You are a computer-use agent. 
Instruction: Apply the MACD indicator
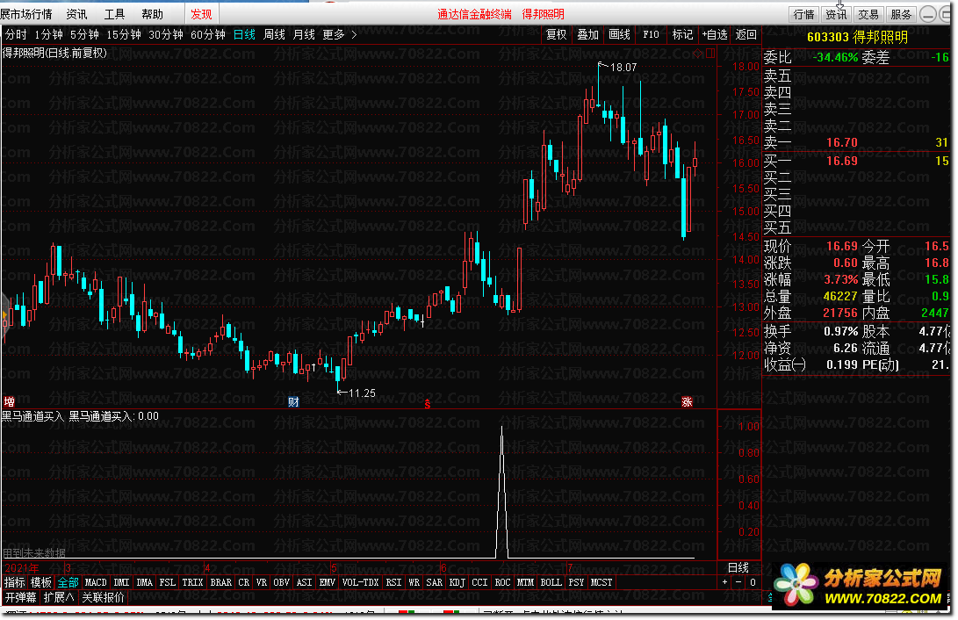tap(96, 582)
